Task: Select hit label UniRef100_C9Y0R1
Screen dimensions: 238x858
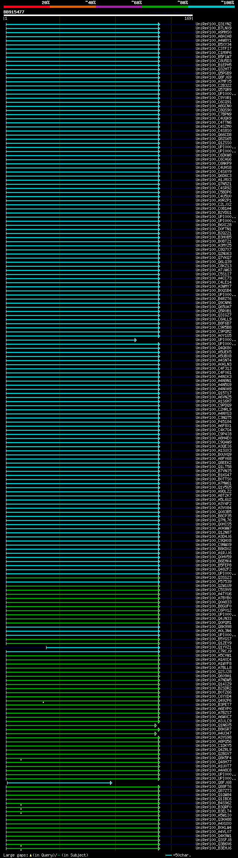Action: tap(213, 98)
